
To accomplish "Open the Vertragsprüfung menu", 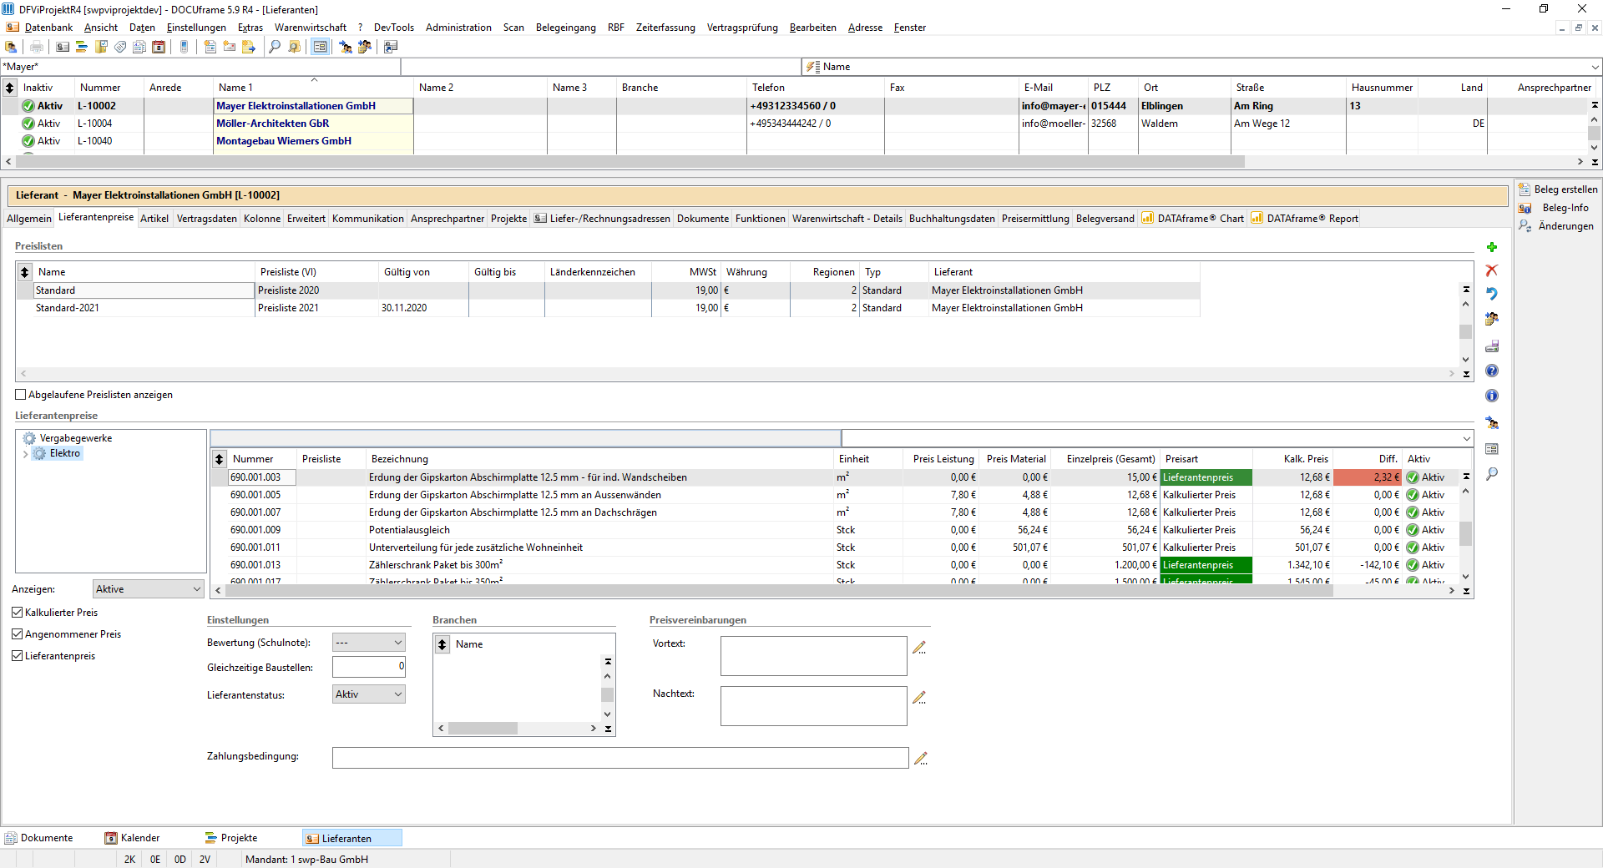I will pyautogui.click(x=742, y=28).
